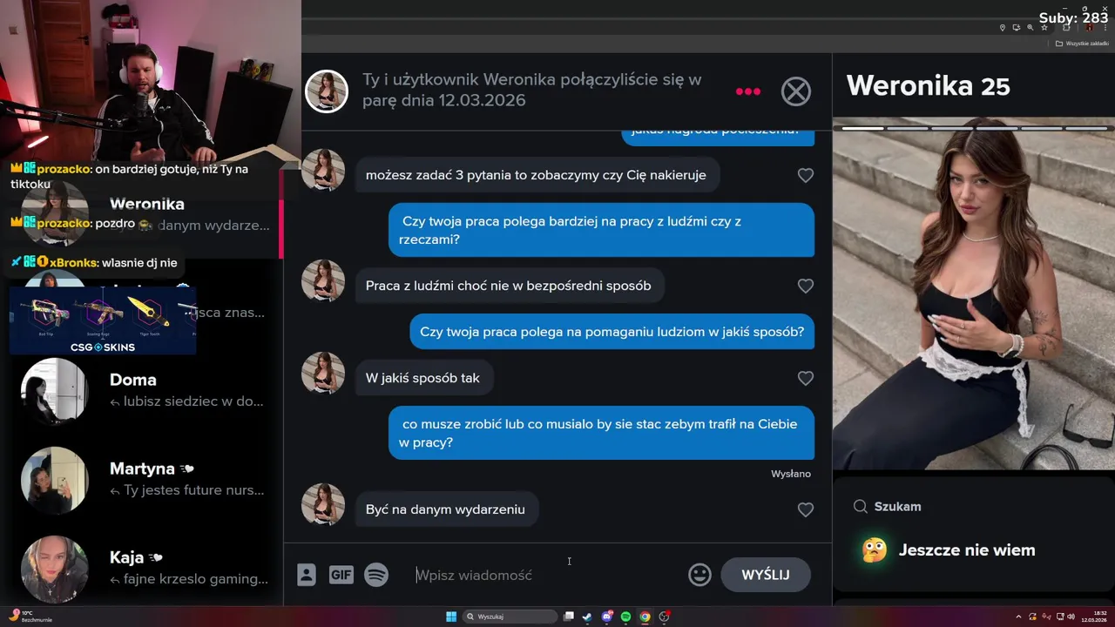Jump to second photo progress segment
The height and width of the screenshot is (627, 1115).
tap(908, 128)
